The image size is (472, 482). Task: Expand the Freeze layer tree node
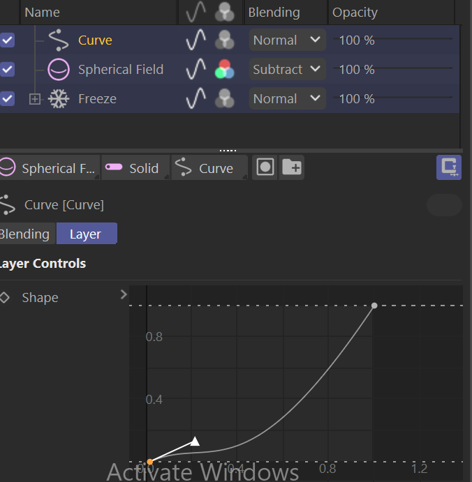35,99
